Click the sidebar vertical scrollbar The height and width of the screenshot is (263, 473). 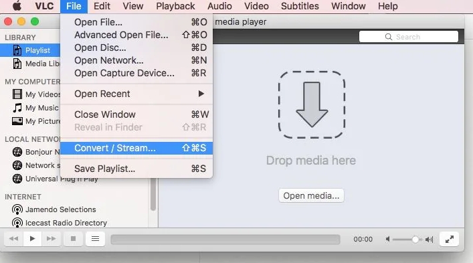(x=153, y=194)
